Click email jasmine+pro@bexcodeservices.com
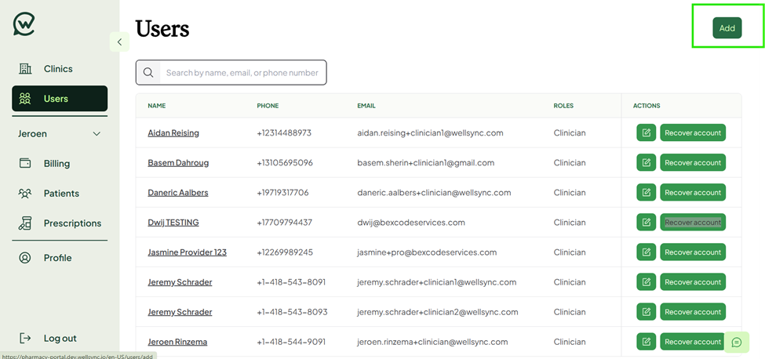The width and height of the screenshot is (765, 359). pos(427,252)
